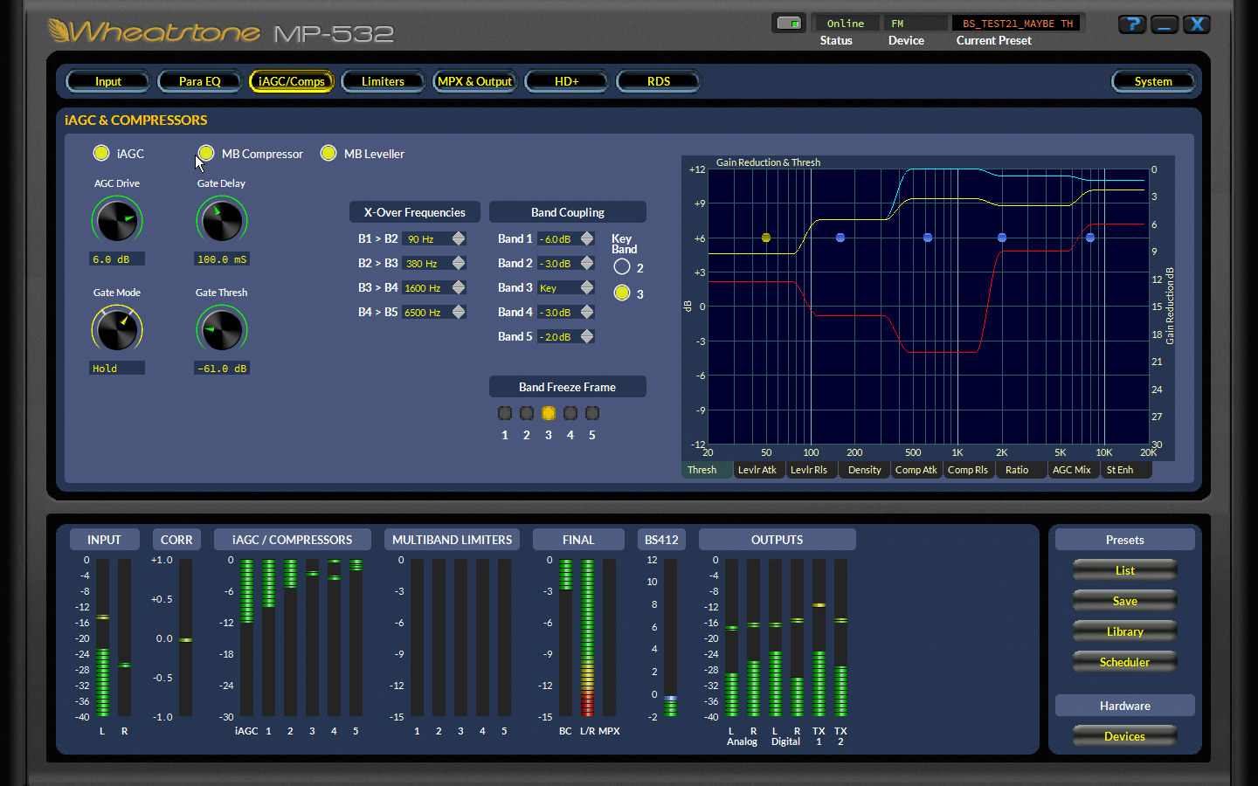Screen dimensions: 1258x786
Task: Select Key Band 2 radio button
Action: click(622, 267)
